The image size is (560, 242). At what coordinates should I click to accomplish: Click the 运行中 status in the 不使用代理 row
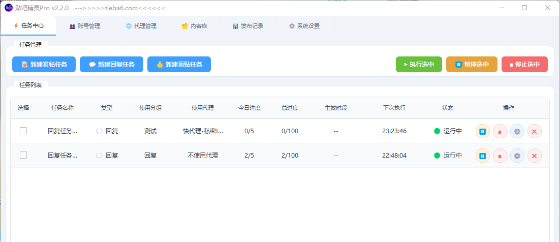coord(448,156)
